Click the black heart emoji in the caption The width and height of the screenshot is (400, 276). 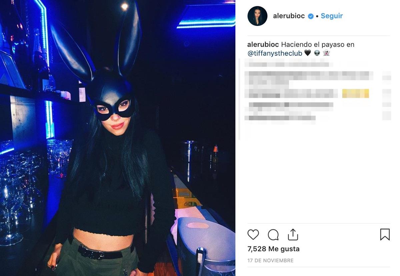click(x=307, y=53)
